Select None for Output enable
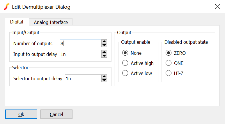Screen dimensions: 225x124 pyautogui.click(x=125, y=53)
